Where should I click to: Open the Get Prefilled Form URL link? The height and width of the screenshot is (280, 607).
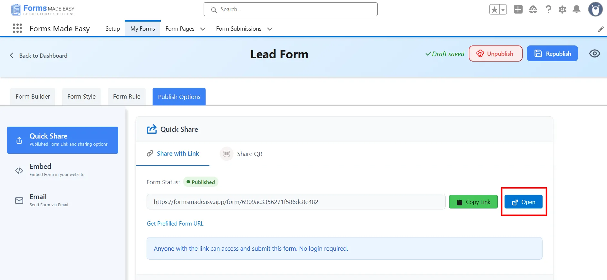[x=175, y=224]
